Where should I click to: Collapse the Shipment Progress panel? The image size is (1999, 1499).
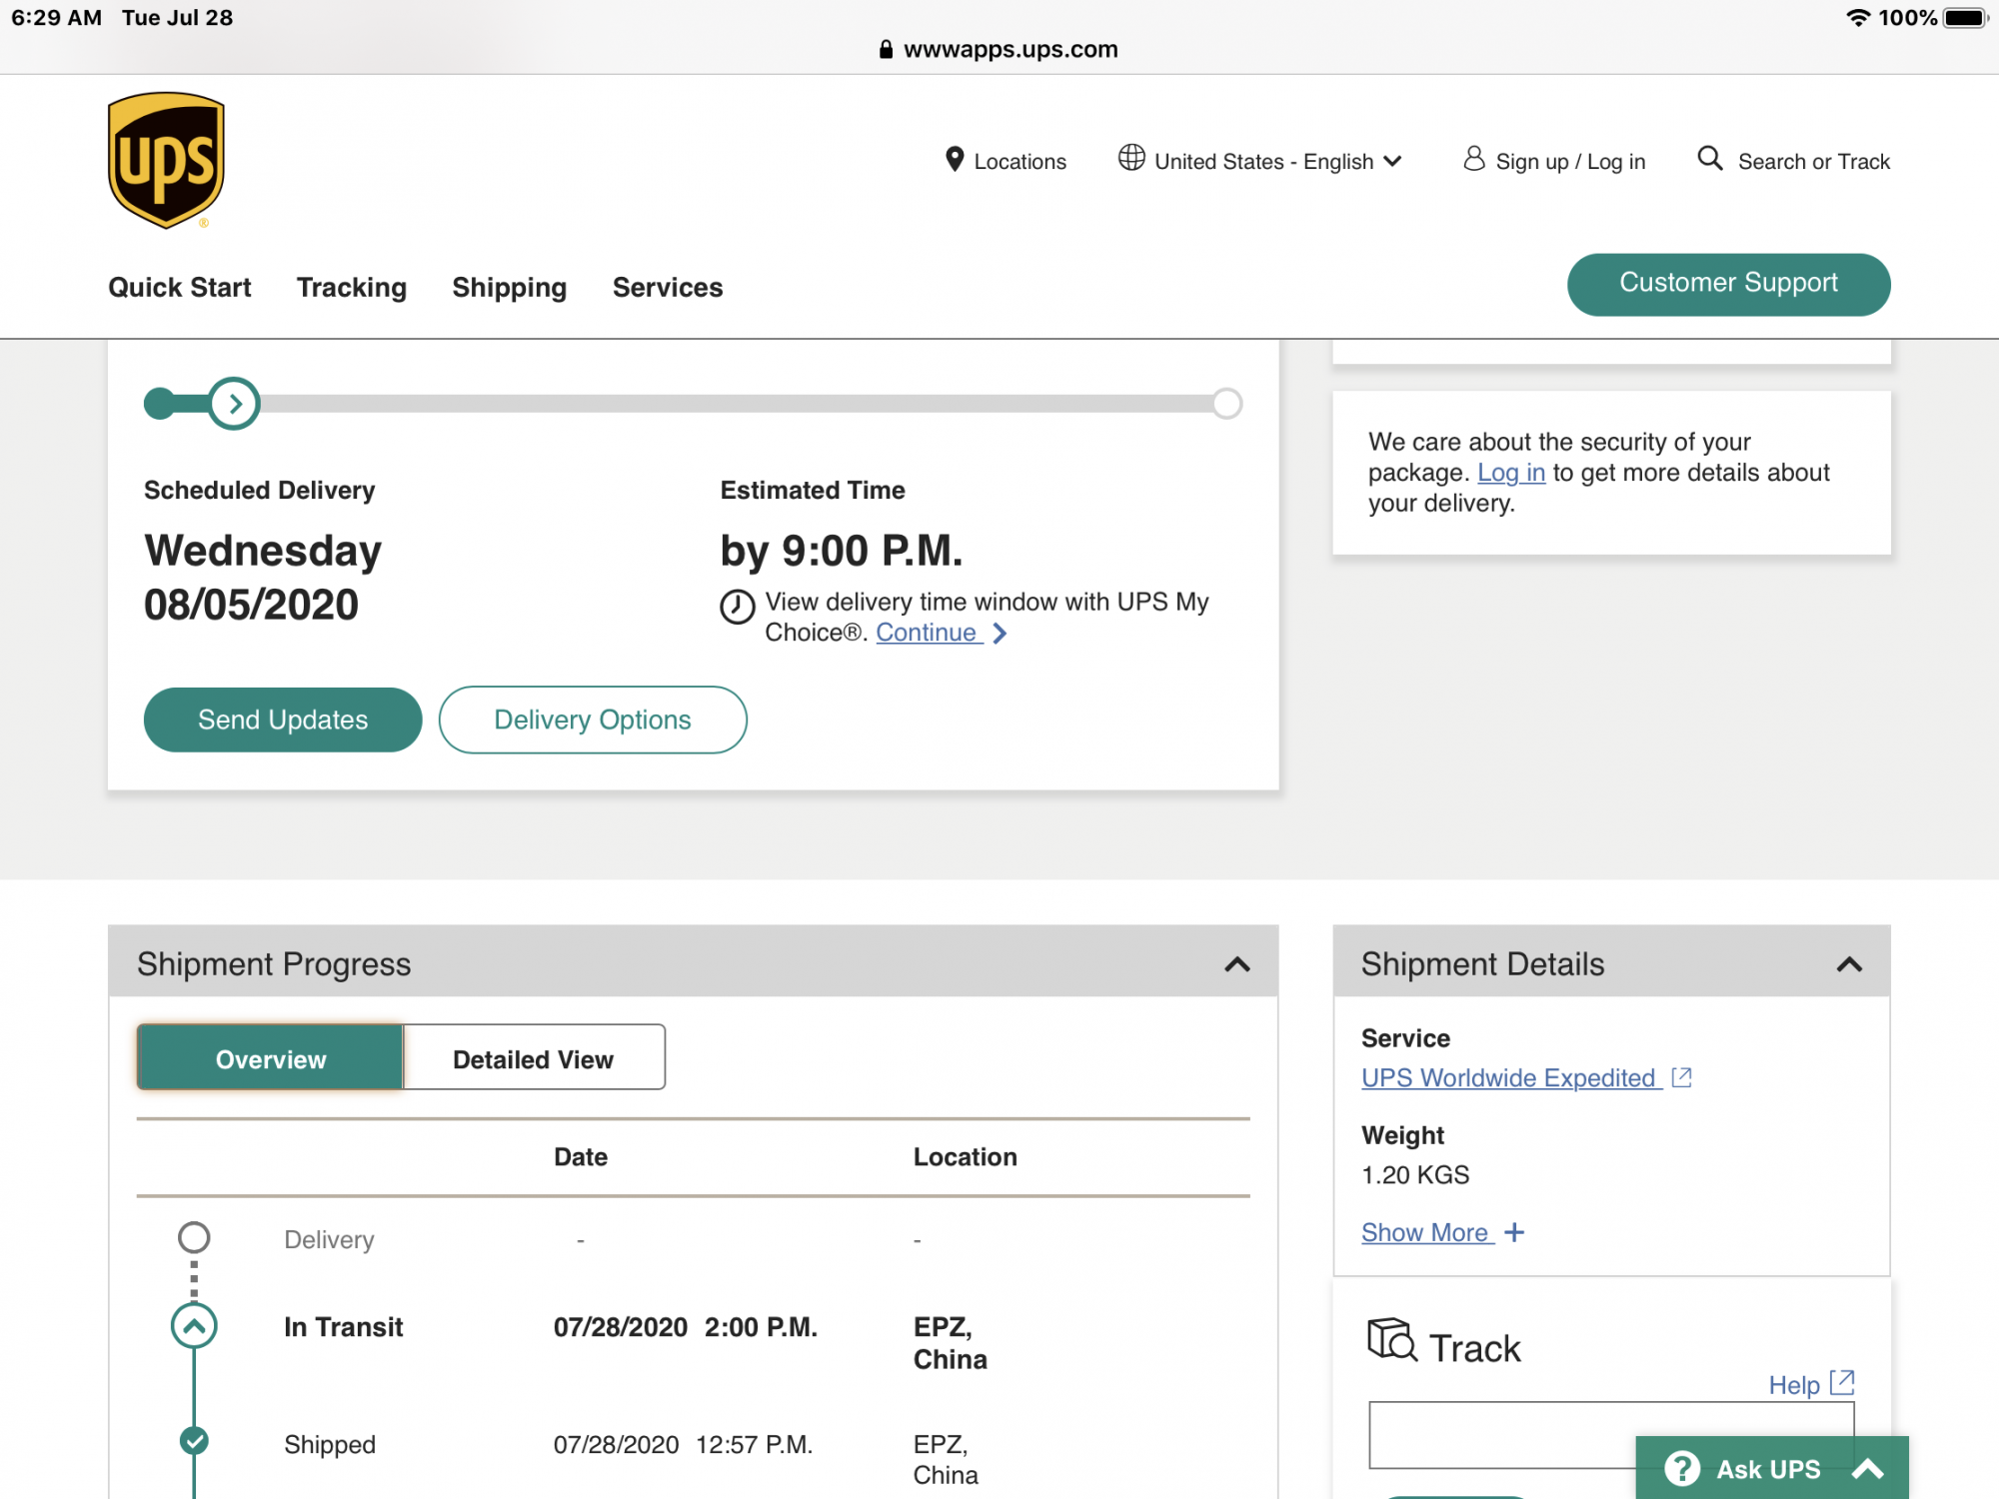pyautogui.click(x=1237, y=964)
